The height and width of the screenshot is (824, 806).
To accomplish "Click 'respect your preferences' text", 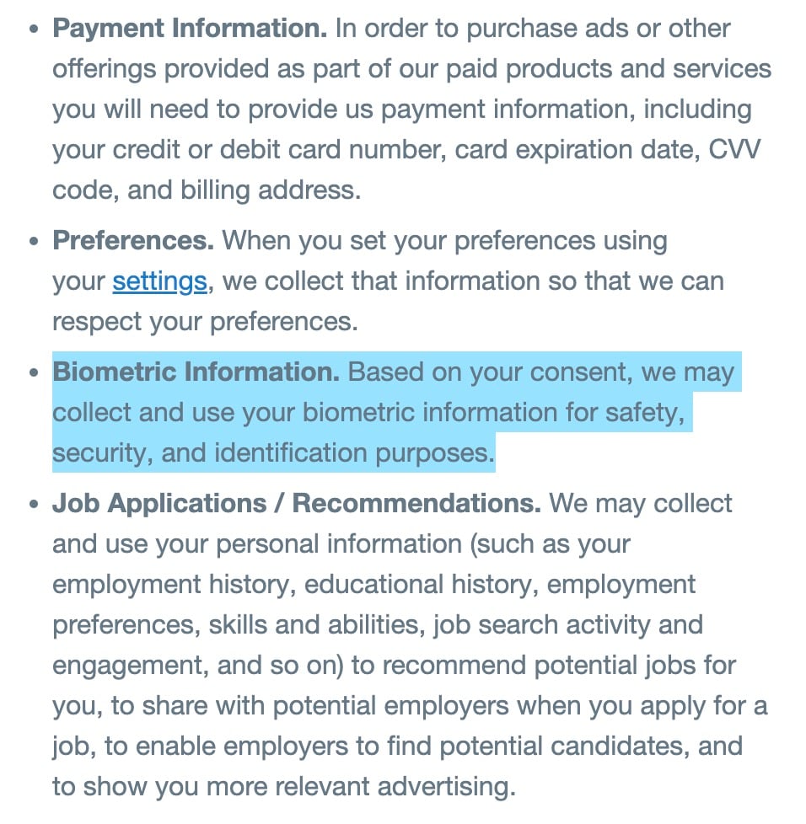I will [x=205, y=322].
